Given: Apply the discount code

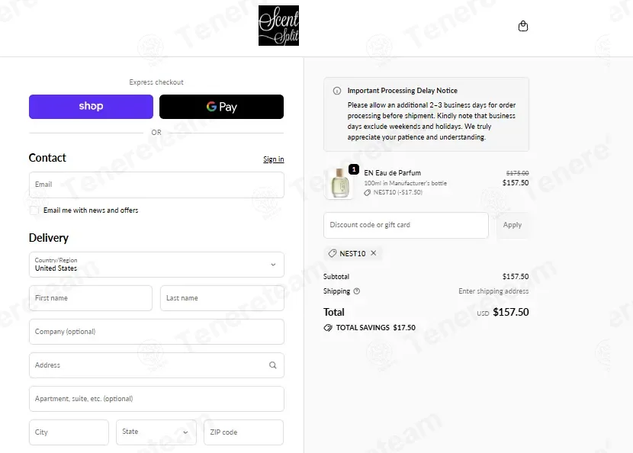Looking at the screenshot, I should pyautogui.click(x=513, y=225).
